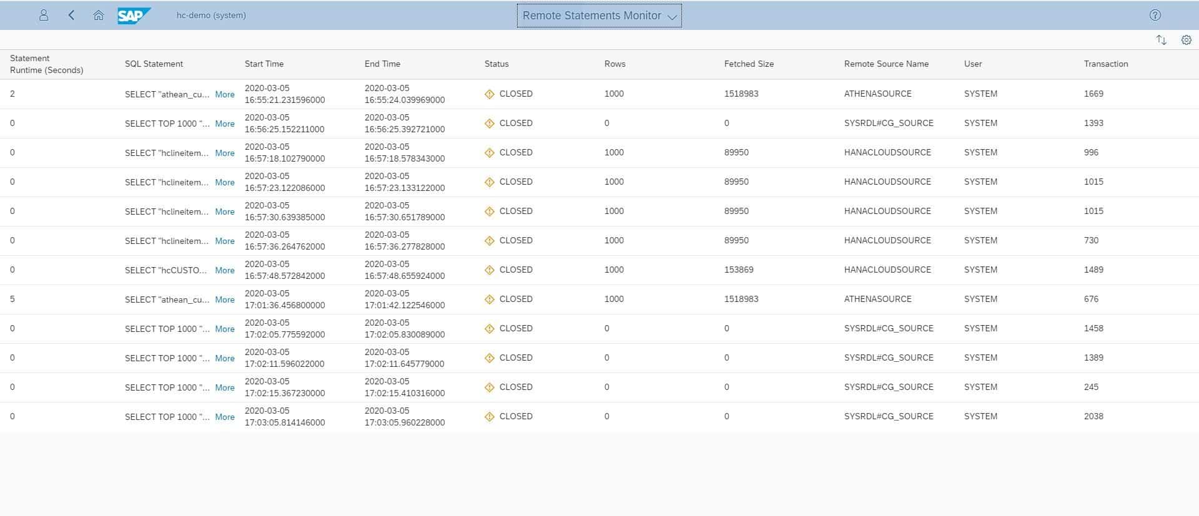Click the SQL Statement column header

(x=154, y=64)
